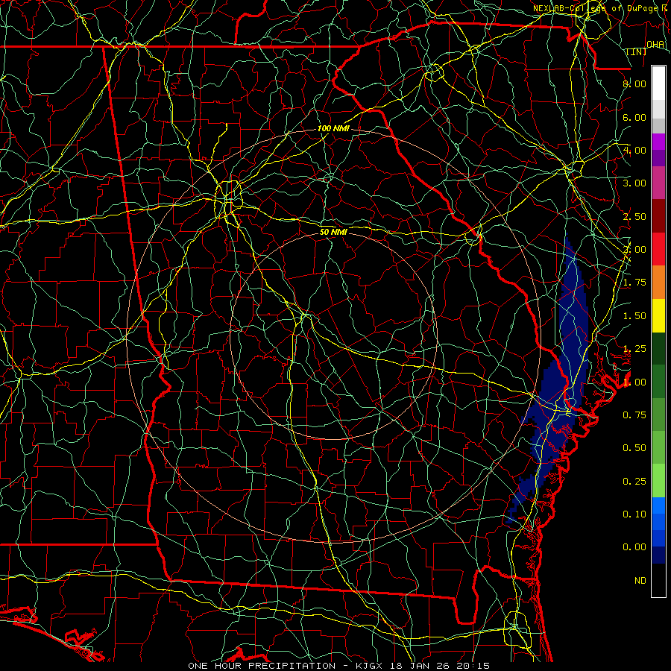Click the 100 NMI range ring label
The height and width of the screenshot is (671, 671).
point(333,128)
